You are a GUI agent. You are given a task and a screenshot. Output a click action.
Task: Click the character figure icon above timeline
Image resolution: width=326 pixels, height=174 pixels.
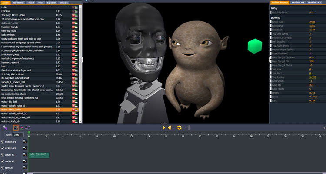coord(189,127)
